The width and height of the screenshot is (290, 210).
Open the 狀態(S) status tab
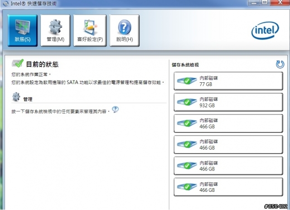pyautogui.click(x=23, y=30)
